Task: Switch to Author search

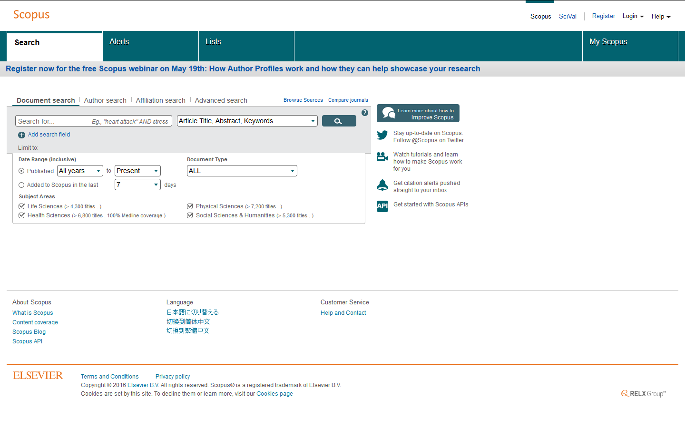Action: pos(105,100)
